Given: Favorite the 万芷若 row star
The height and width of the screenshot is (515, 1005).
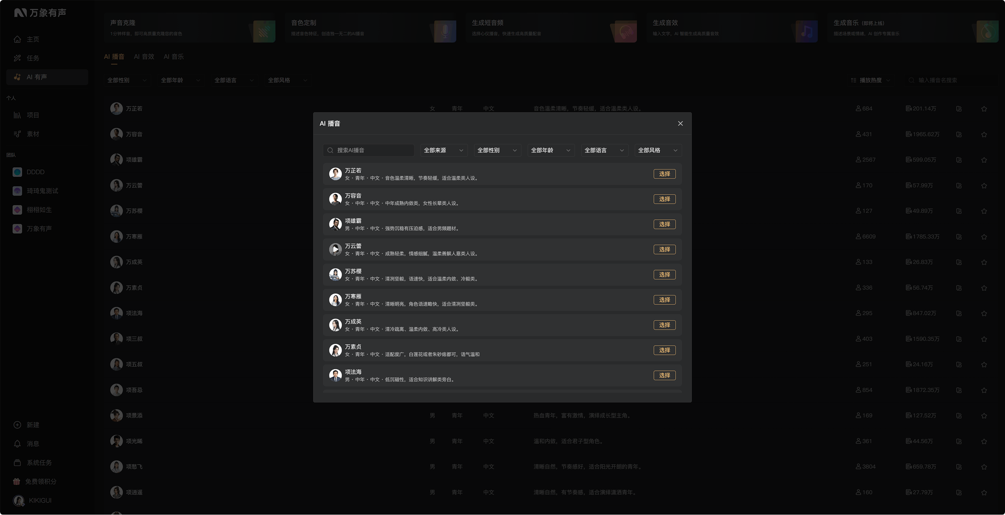Looking at the screenshot, I should coord(984,109).
